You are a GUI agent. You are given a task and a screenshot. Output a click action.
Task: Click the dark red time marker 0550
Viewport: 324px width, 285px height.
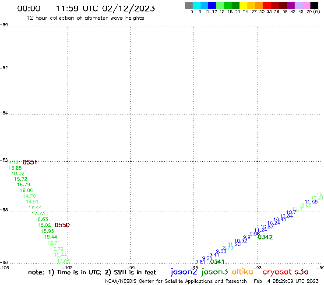click(x=62, y=225)
